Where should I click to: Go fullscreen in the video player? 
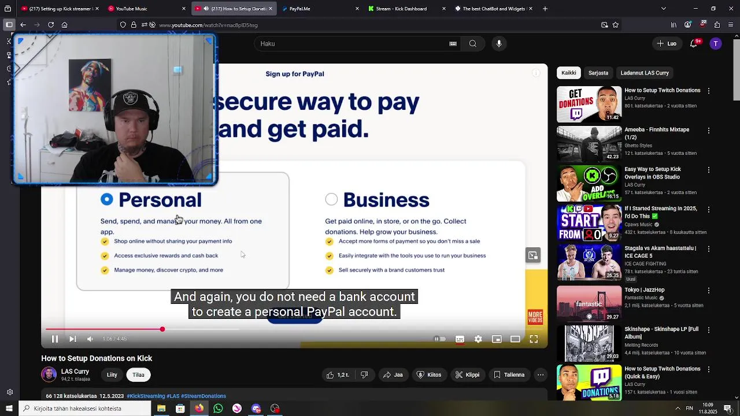pyautogui.click(x=534, y=339)
